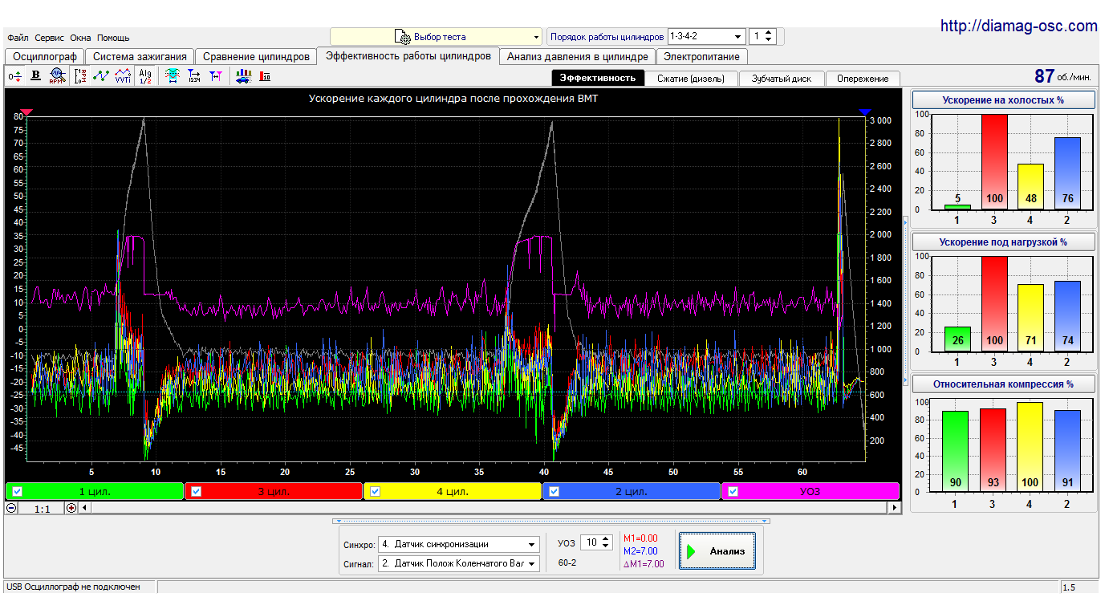Select the Эффективность работы цилиндров tab
The image size is (1109, 597).
coord(408,56)
